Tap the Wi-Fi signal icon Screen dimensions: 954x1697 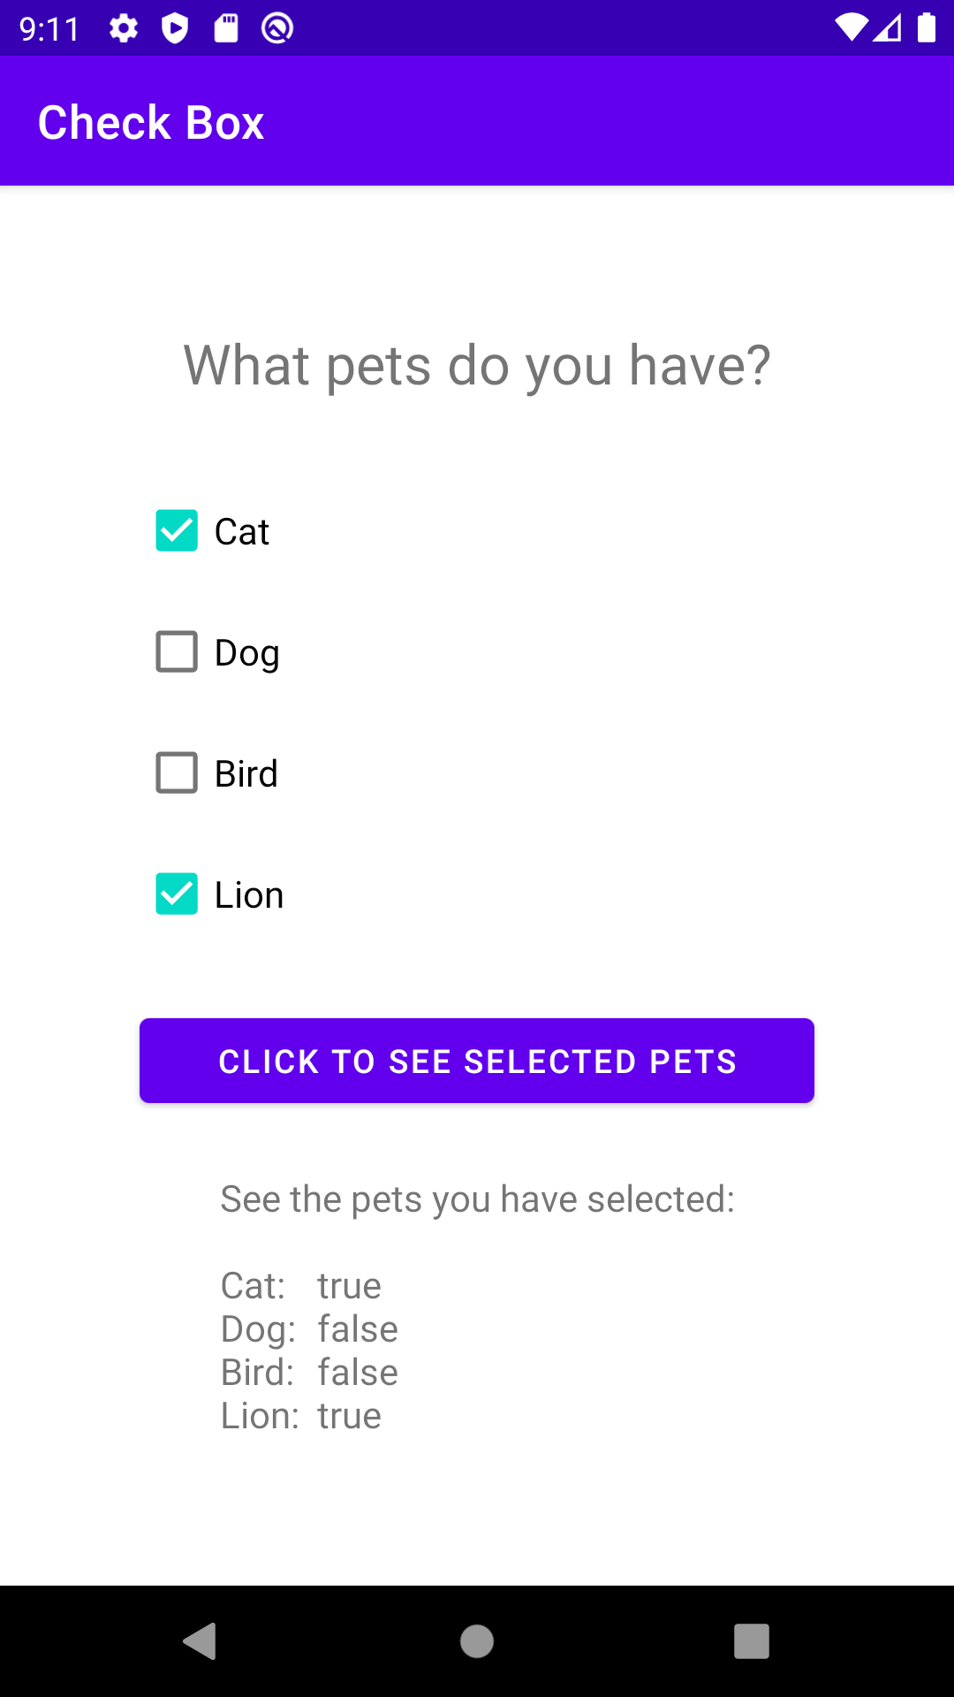coord(851,28)
